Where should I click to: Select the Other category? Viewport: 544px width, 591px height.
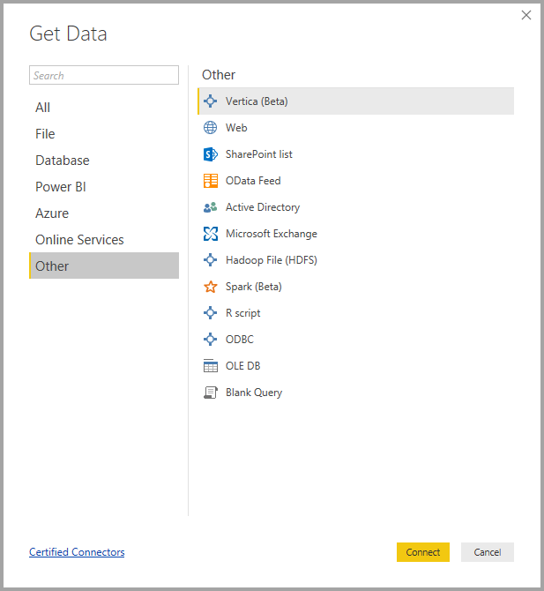click(104, 266)
